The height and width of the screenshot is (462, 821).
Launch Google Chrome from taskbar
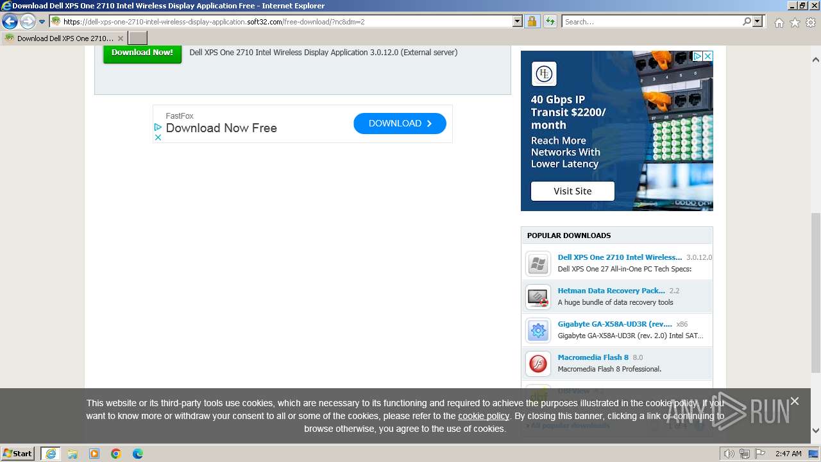[x=116, y=454]
